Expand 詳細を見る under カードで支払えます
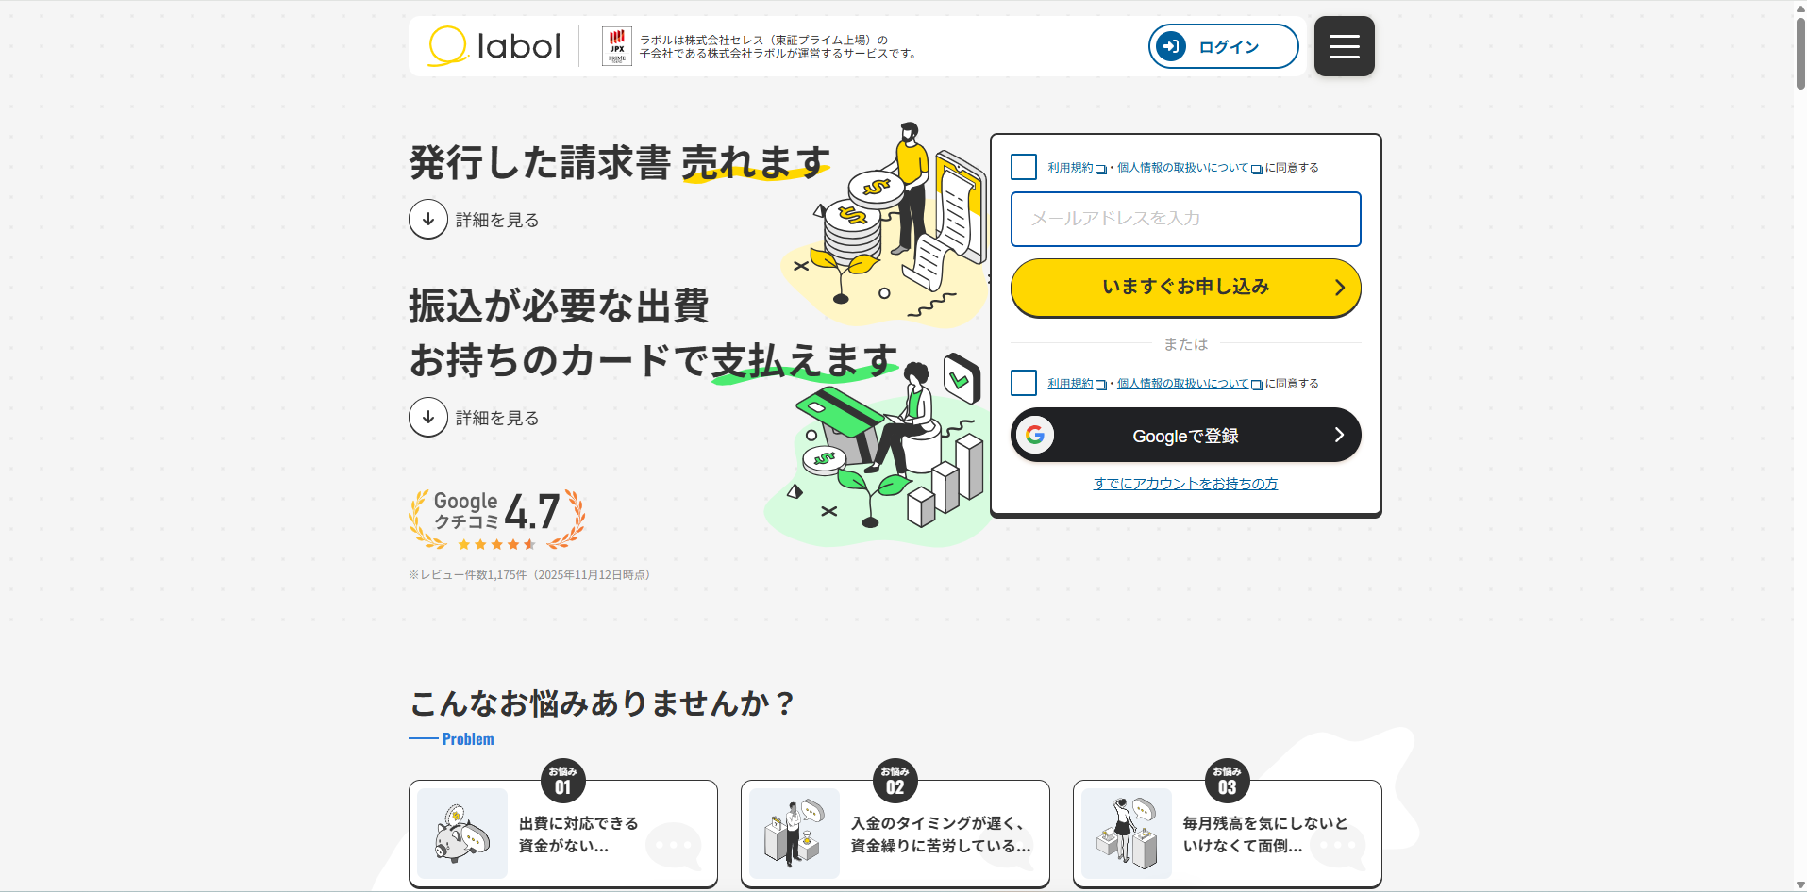Viewport: 1807px width, 892px height. (474, 417)
